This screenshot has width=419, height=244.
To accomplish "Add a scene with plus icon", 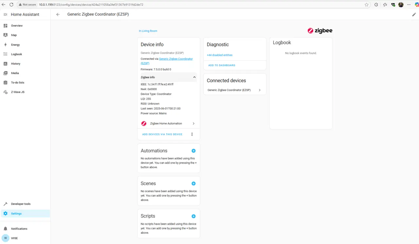I will 193,184.
